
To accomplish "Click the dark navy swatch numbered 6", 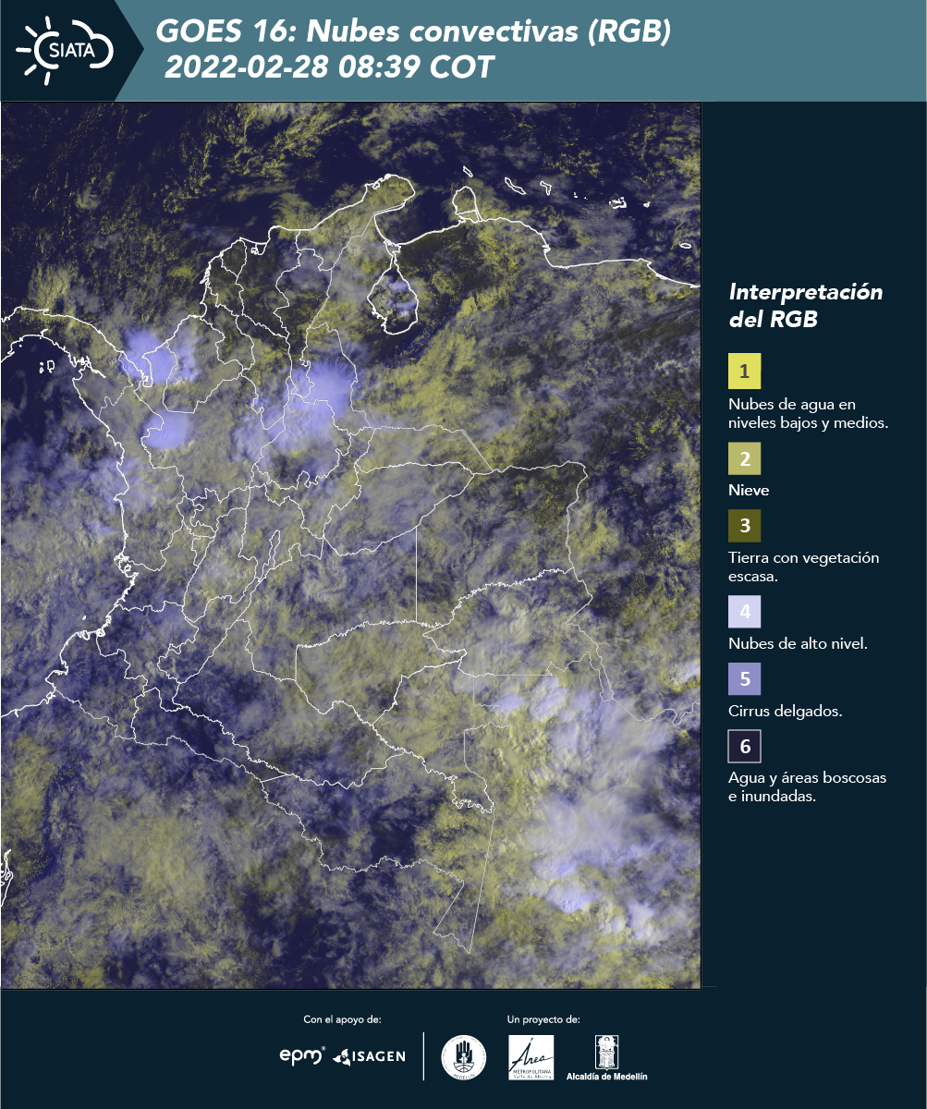I will tap(744, 746).
